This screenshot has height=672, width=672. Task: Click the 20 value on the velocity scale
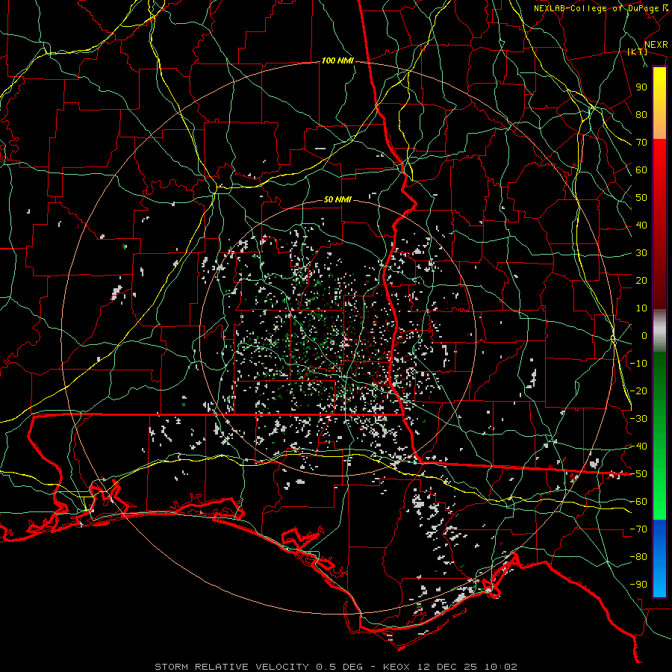[641, 280]
